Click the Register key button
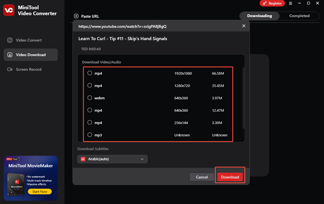 (x=272, y=3)
